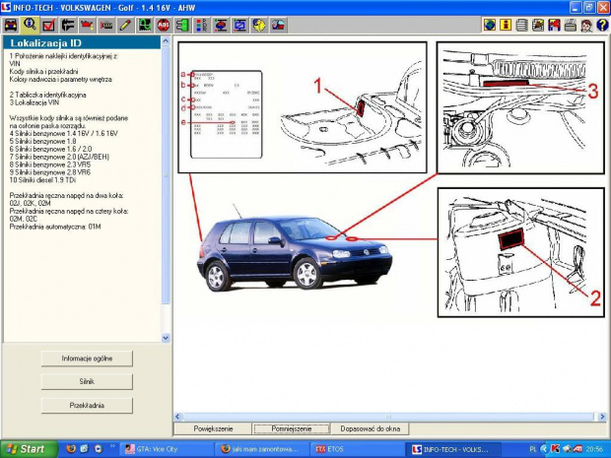Click the document with brown bug icon
The image size is (611, 458).
coord(538,26)
